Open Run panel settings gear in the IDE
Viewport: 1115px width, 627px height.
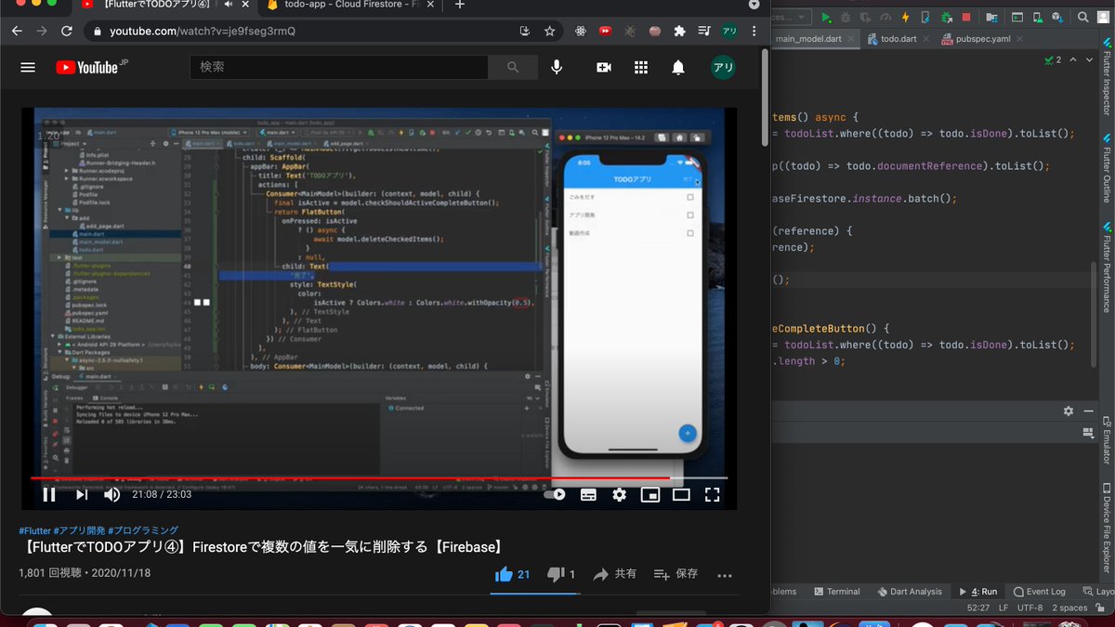(1069, 411)
